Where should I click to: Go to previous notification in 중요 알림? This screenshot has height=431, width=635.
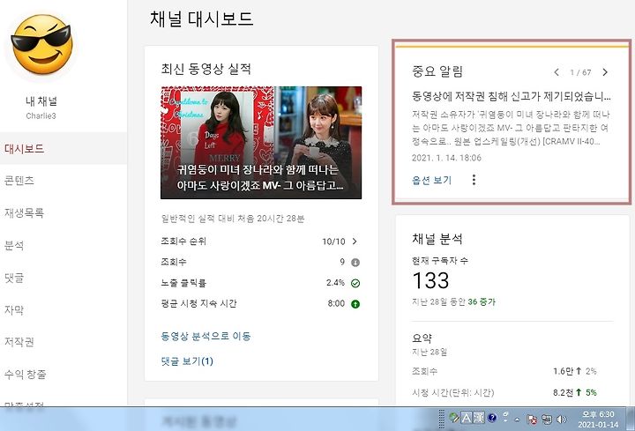coord(557,72)
